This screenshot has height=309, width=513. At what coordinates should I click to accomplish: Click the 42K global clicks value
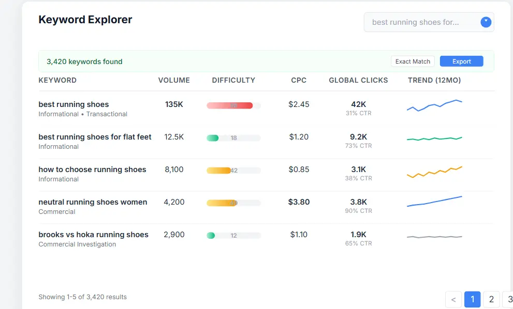click(359, 104)
